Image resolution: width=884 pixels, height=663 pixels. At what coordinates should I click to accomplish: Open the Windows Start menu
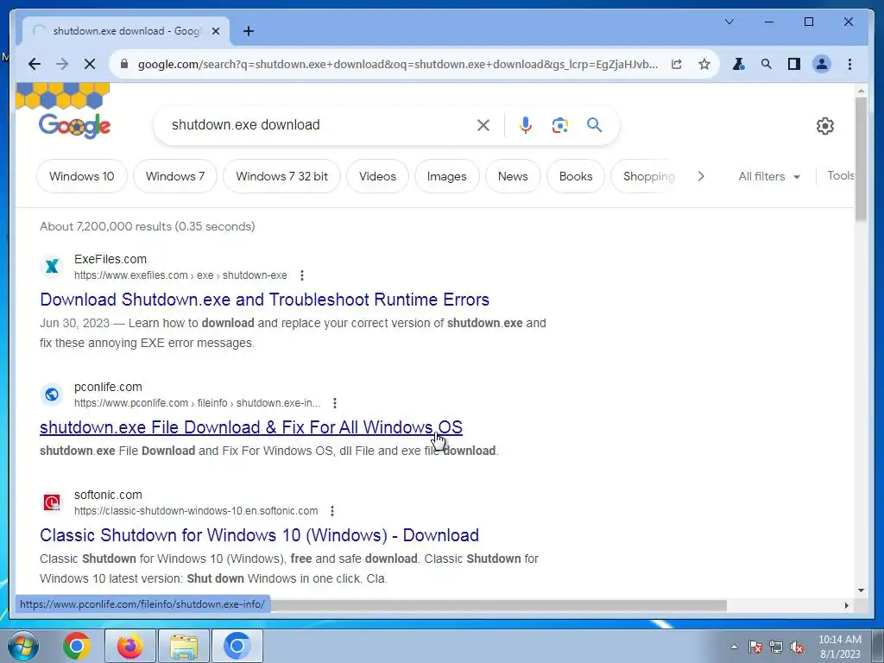23,646
